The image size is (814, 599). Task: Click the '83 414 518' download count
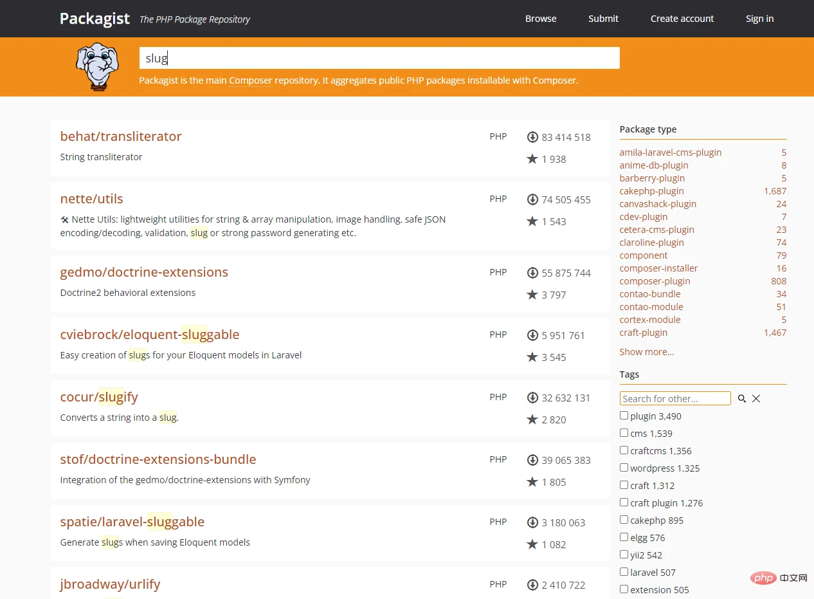click(566, 137)
